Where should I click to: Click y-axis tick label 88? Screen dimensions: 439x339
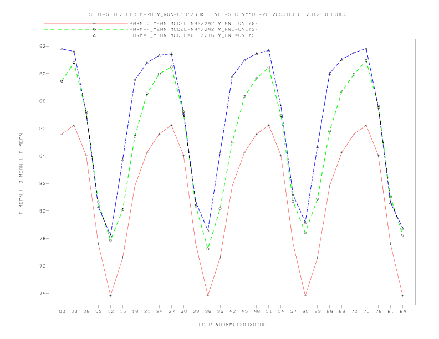pyautogui.click(x=43, y=101)
